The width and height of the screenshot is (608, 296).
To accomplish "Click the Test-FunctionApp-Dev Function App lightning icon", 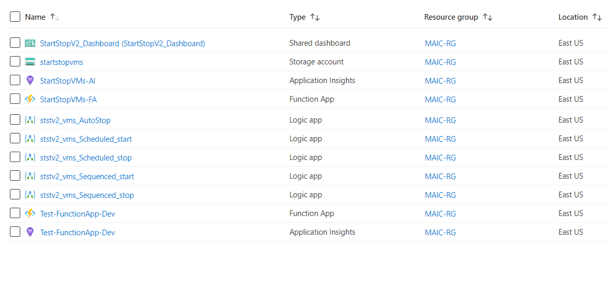I will coord(30,213).
